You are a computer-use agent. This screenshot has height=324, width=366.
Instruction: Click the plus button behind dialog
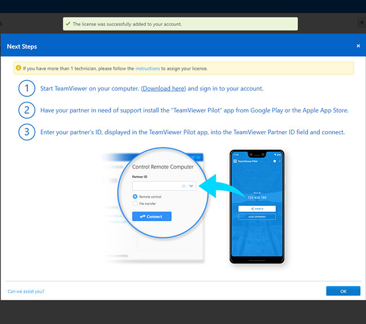[361, 22]
